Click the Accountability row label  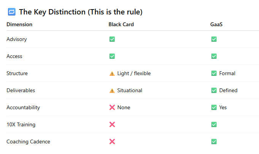23,107
